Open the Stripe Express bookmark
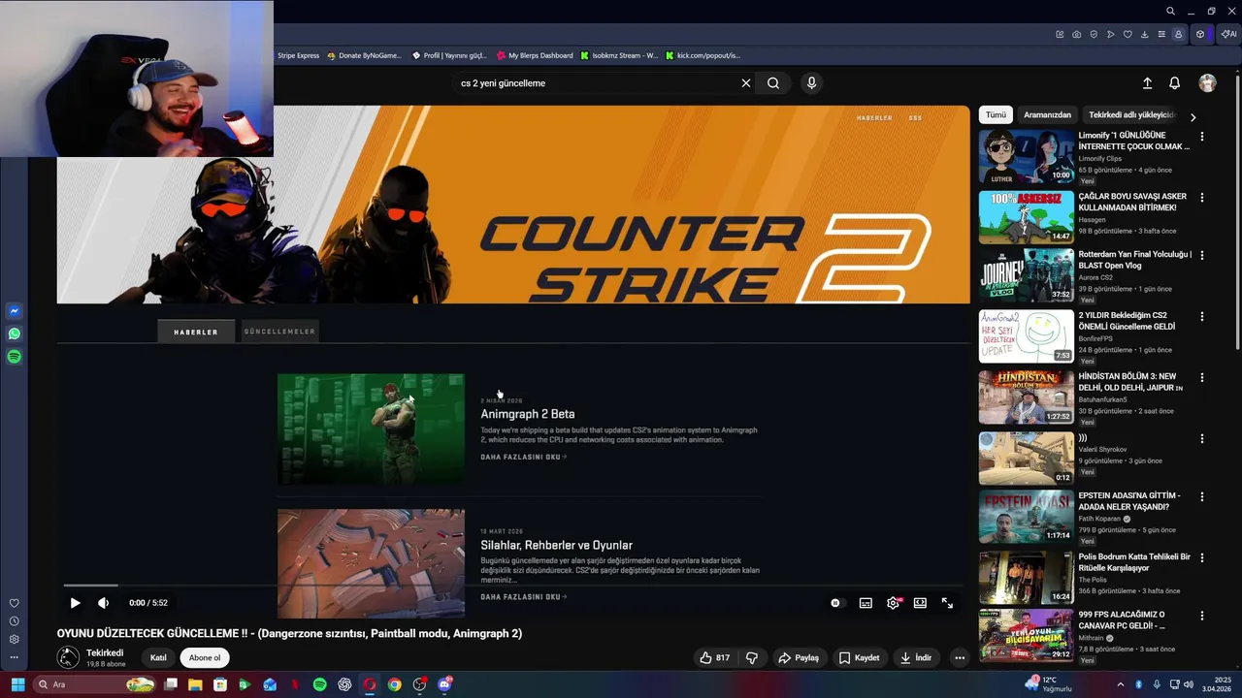 click(298, 55)
